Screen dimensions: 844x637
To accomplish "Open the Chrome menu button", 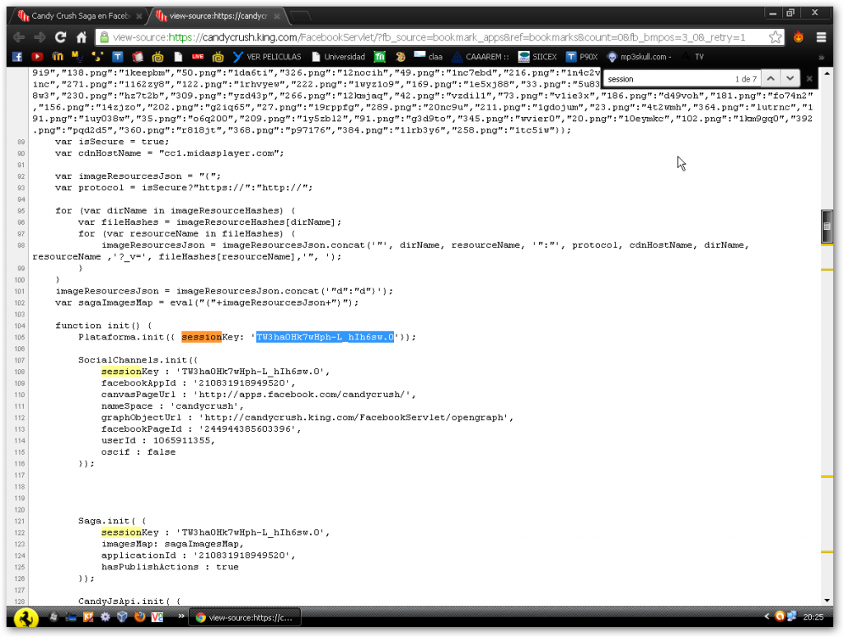I will point(821,37).
